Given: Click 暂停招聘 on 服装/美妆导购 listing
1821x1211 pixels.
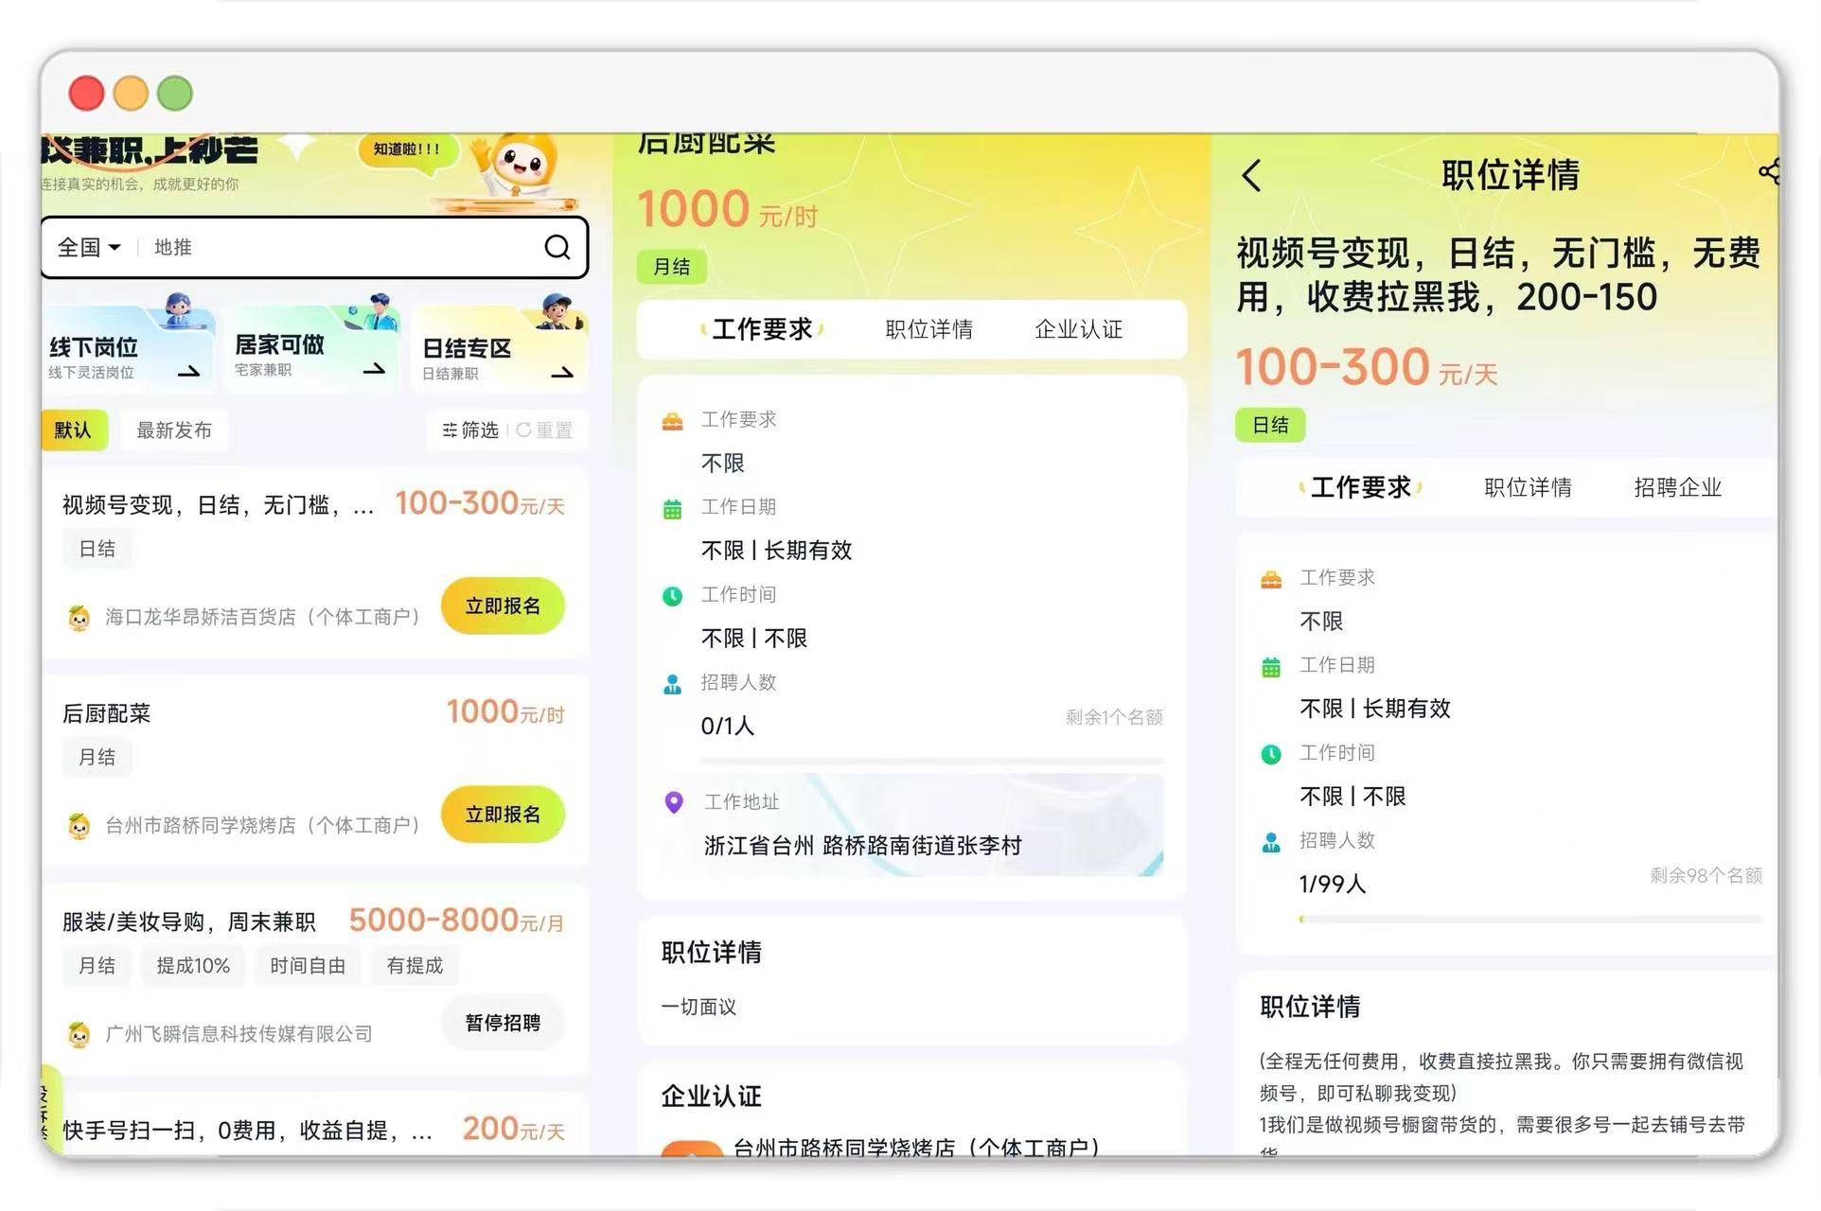Looking at the screenshot, I should [x=503, y=1023].
